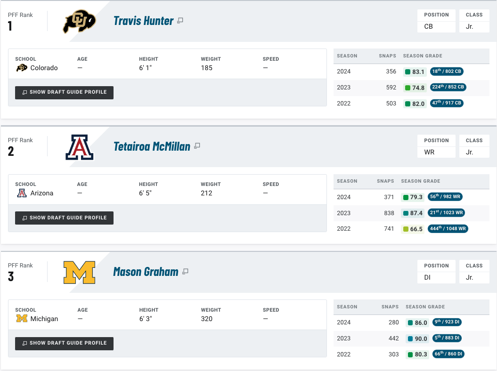Screen dimensions: 497x371
Task: Open the Mason Graham player name link
Action: [146, 272]
